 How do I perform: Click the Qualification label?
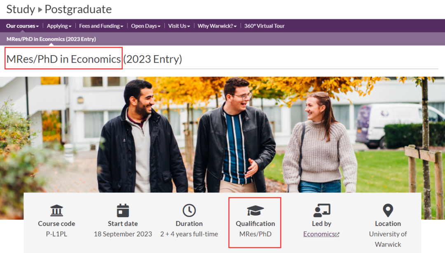tap(255, 223)
